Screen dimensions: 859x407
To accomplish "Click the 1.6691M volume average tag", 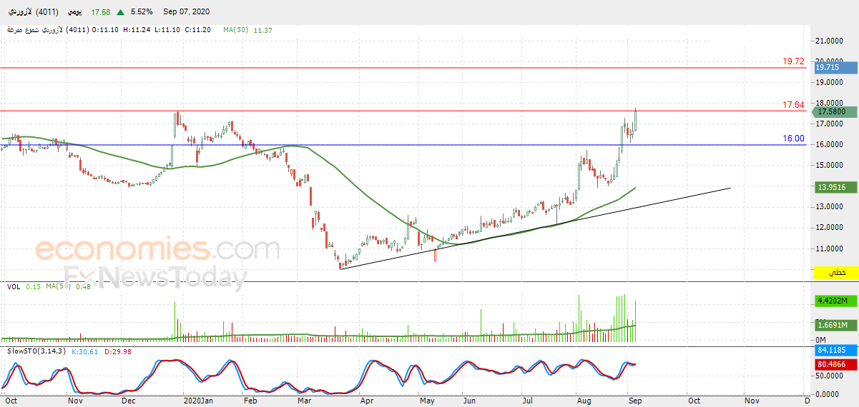I will click(x=836, y=325).
